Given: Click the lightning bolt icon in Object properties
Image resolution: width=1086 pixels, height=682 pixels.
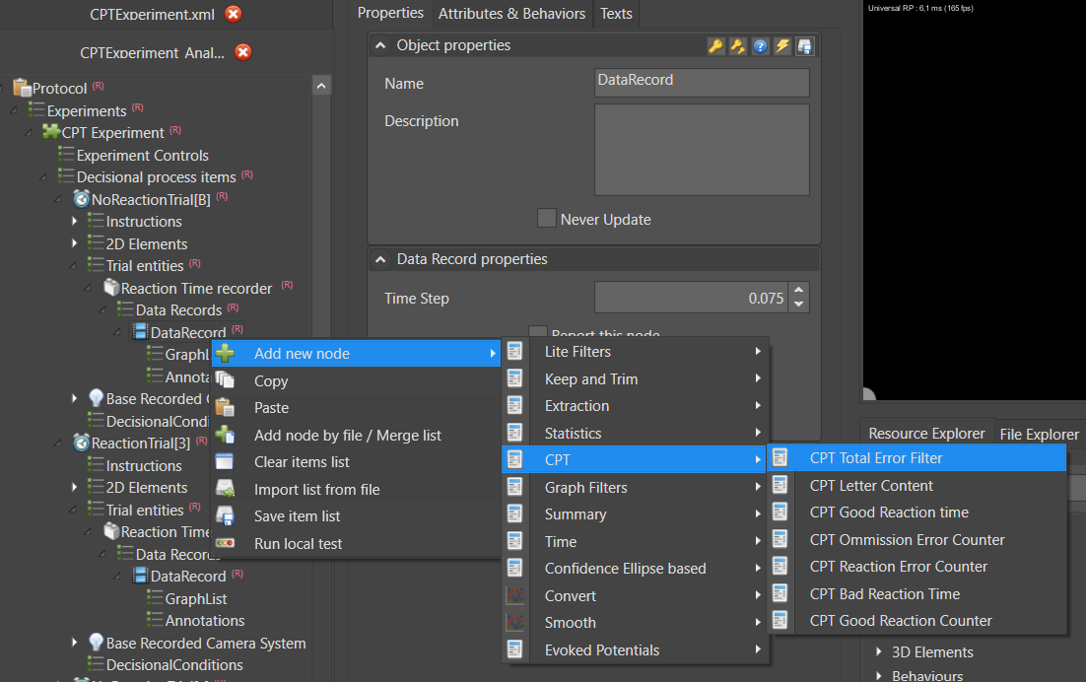Looking at the screenshot, I should point(782,46).
